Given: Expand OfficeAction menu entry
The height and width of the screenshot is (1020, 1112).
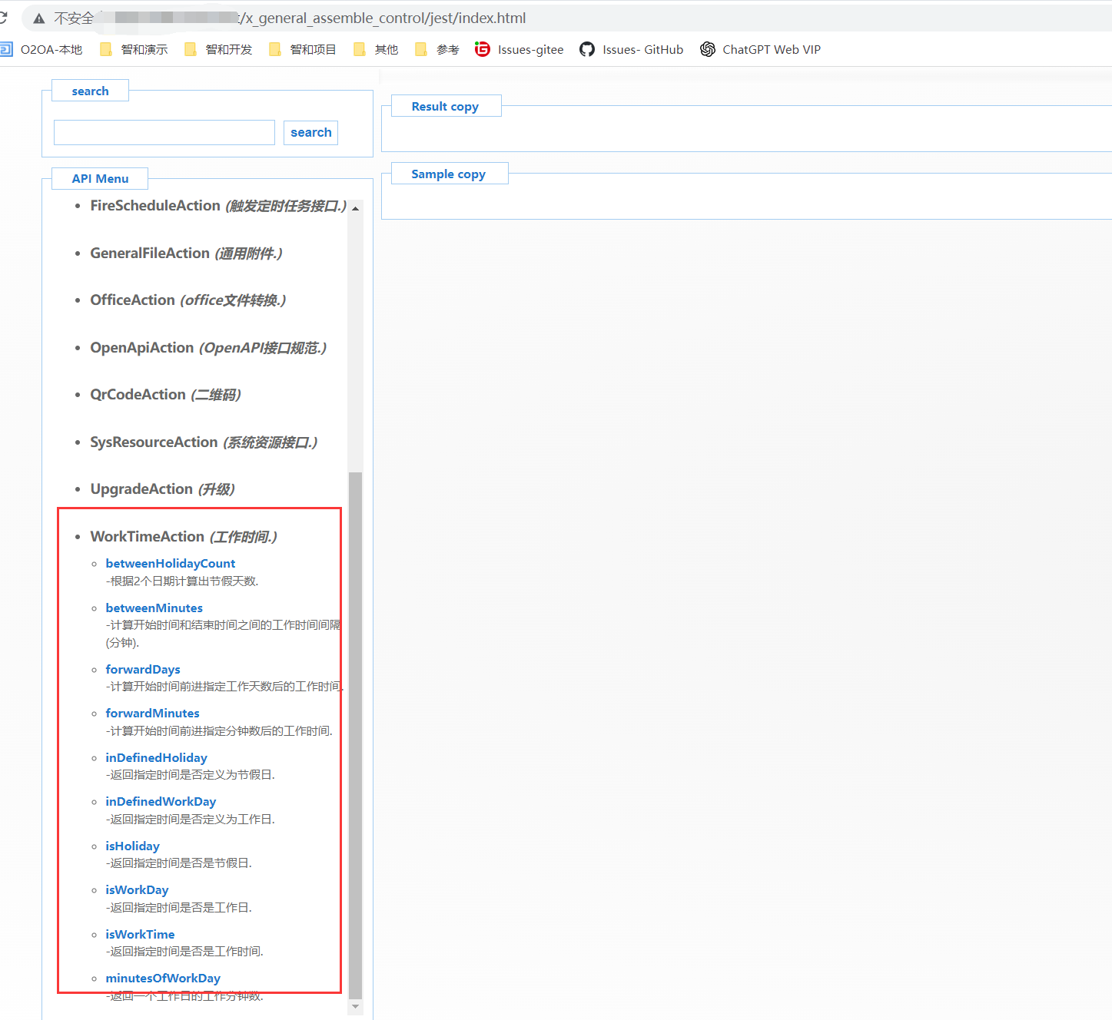Looking at the screenshot, I should pyautogui.click(x=188, y=300).
